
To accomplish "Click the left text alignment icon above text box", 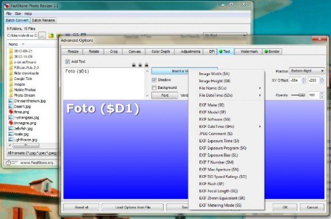I will point(134,65).
